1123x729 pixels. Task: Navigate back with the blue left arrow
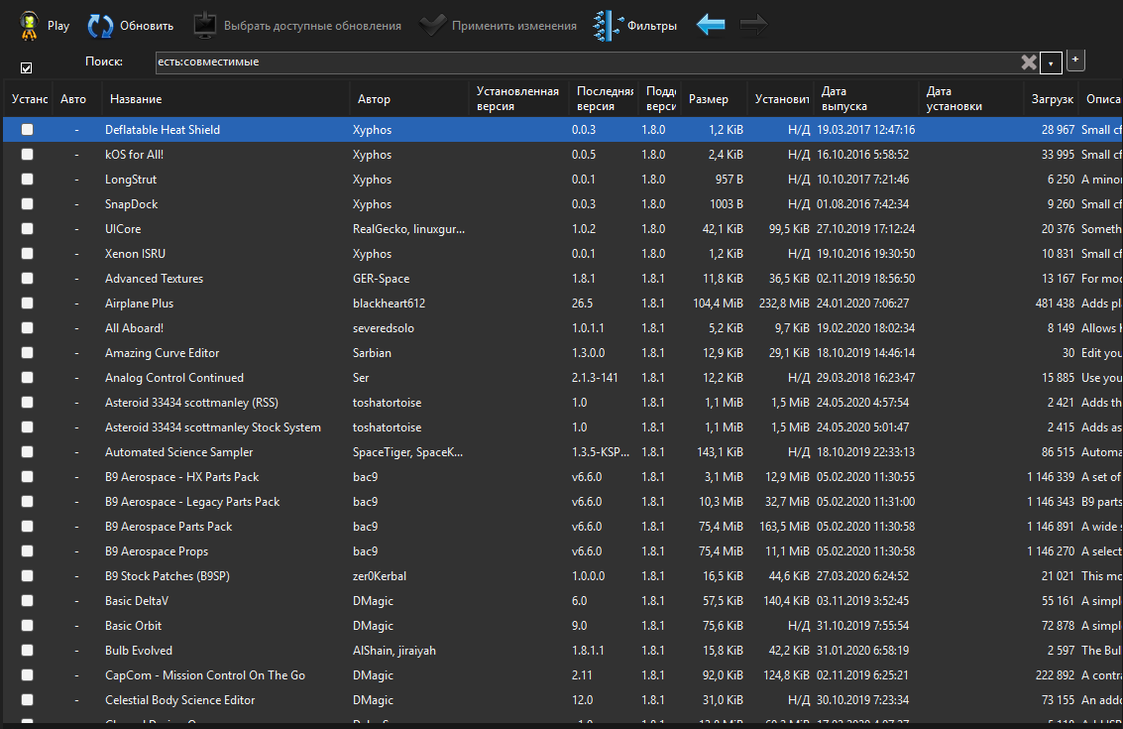pyautogui.click(x=711, y=25)
